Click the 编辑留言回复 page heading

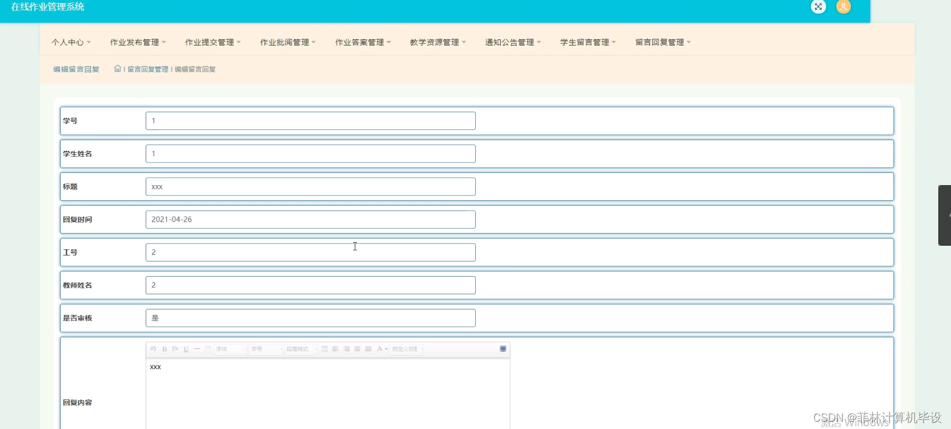[x=76, y=69]
